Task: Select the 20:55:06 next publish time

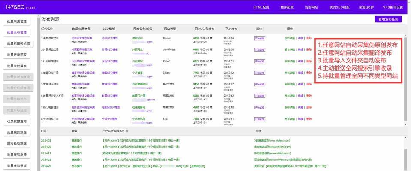Action: coord(228,38)
